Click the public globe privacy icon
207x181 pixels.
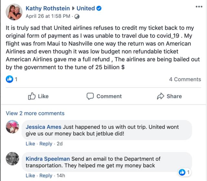pos(77,16)
